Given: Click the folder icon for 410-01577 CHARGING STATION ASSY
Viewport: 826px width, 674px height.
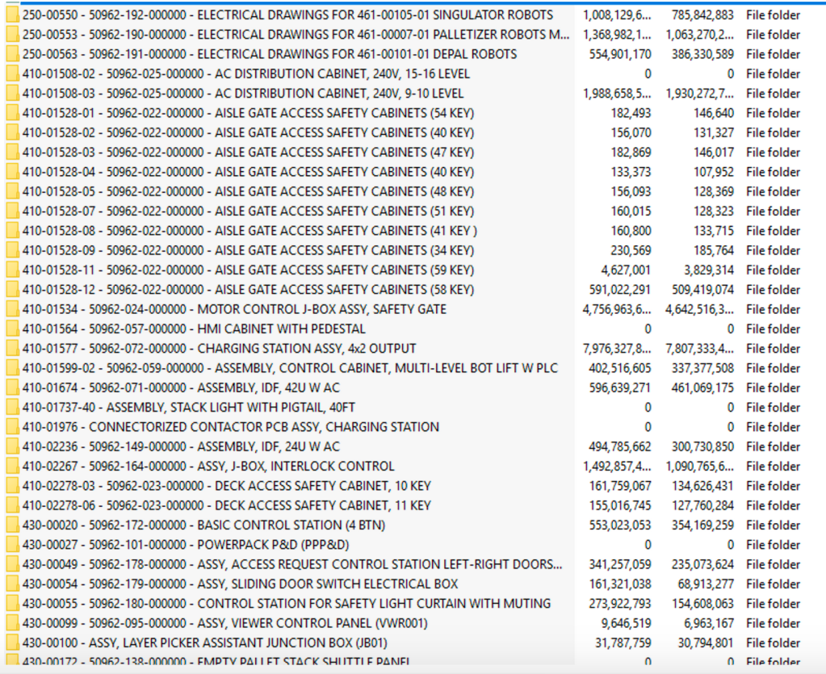Looking at the screenshot, I should [15, 348].
